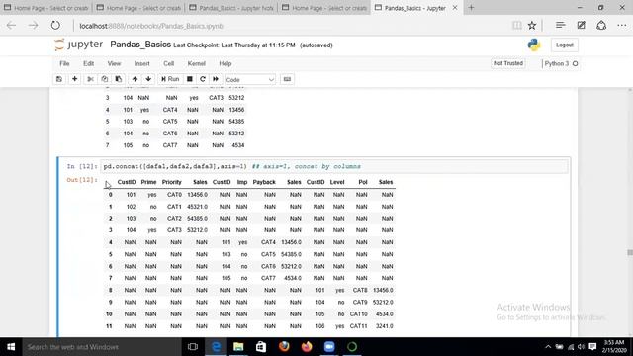633x356 pixels.
Task: Open the Edit menu
Action: [88, 63]
